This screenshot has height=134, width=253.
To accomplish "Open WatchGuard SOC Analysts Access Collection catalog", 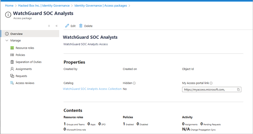I will tap(92, 89).
